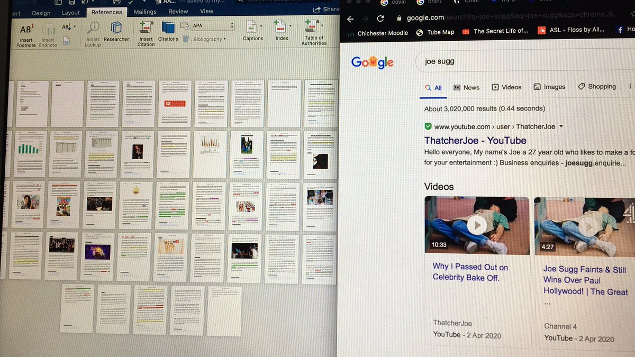The image size is (635, 357).
Task: Select the Videos search filter
Action: tap(506, 87)
